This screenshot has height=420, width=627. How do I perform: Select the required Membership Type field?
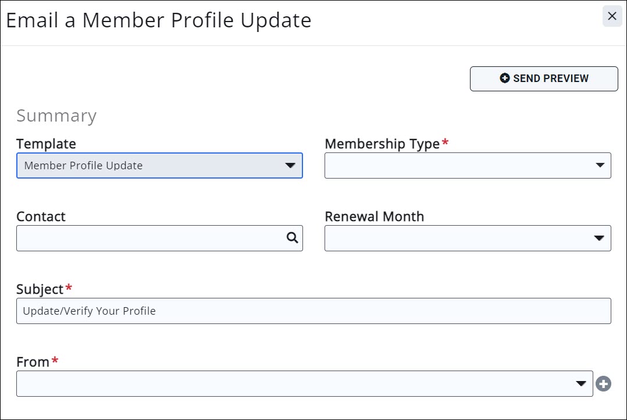click(465, 165)
